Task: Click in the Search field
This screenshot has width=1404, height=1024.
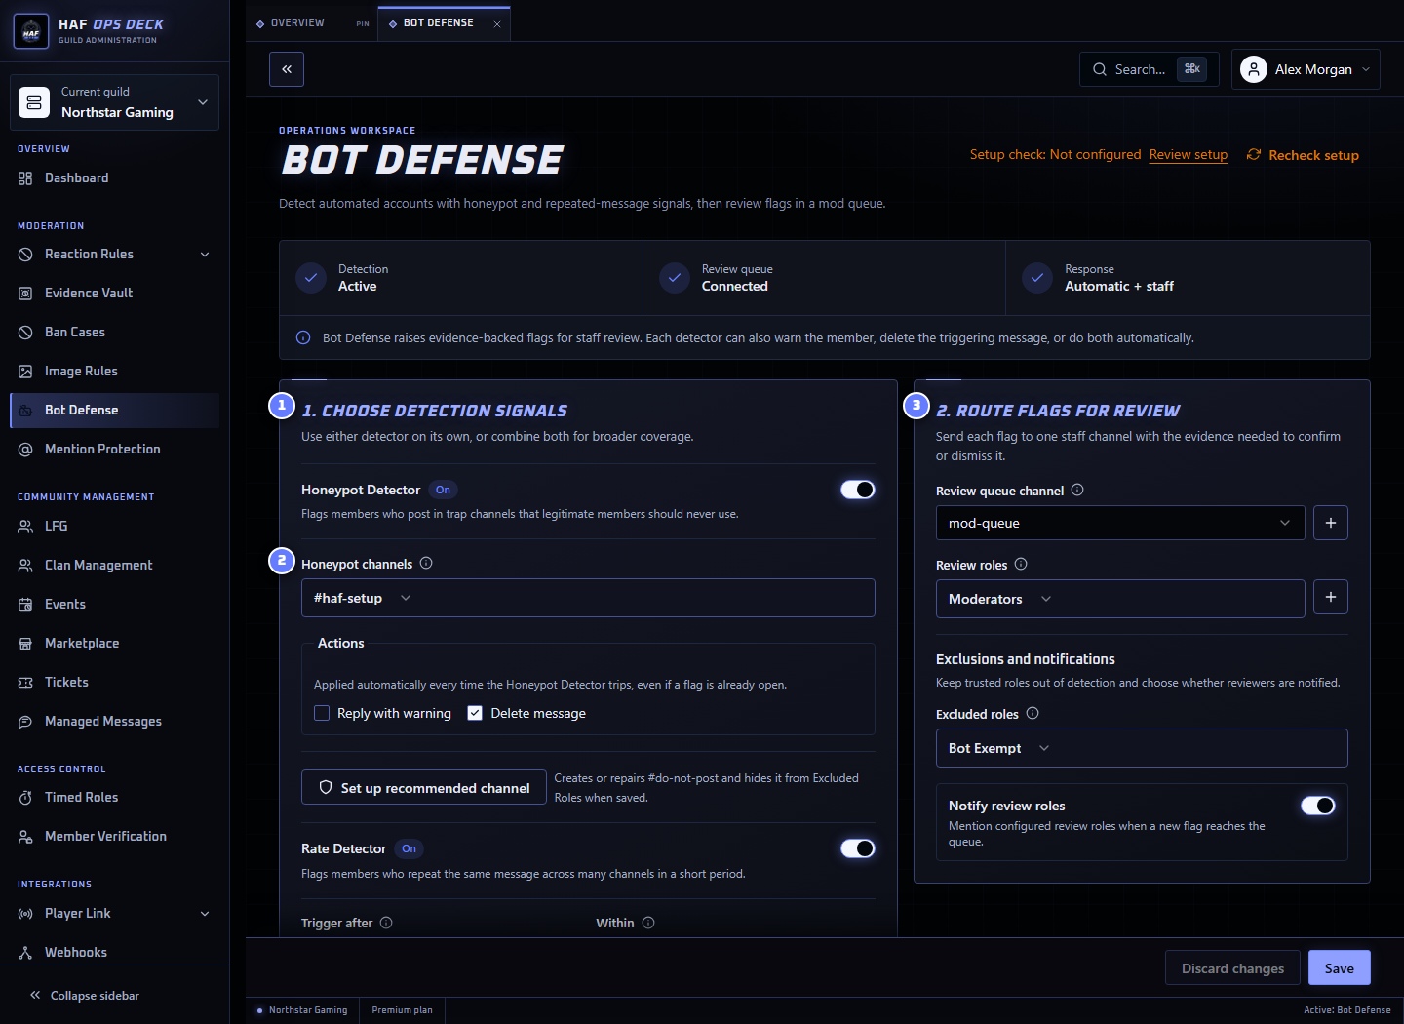Action: (x=1150, y=69)
